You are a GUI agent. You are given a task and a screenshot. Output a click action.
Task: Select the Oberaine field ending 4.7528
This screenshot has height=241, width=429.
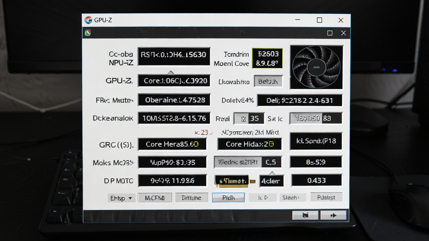174,100
